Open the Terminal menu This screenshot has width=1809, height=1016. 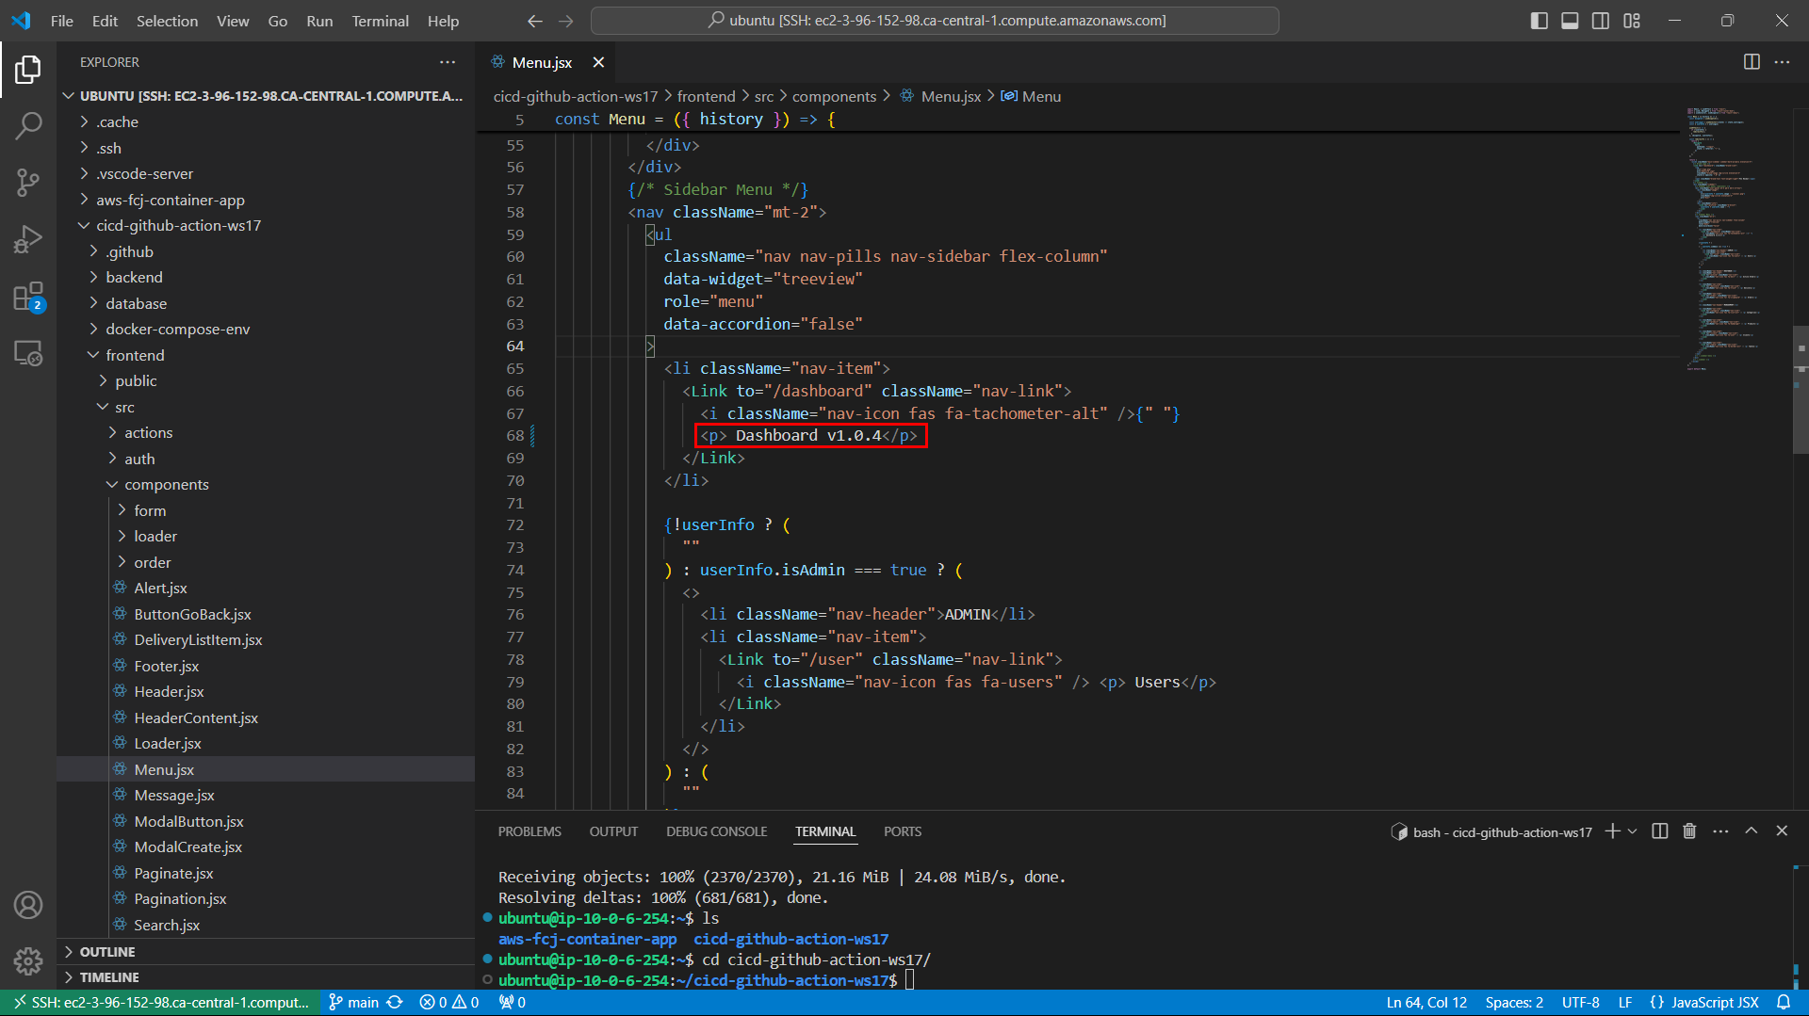point(380,21)
